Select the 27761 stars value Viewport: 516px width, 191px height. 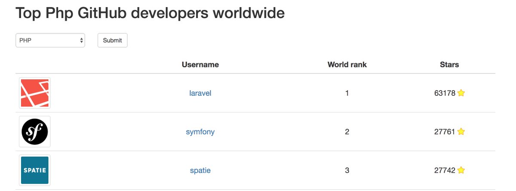coord(445,132)
